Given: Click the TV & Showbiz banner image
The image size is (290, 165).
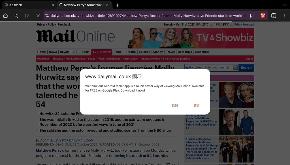Looking at the screenshot, I should 191,38.
